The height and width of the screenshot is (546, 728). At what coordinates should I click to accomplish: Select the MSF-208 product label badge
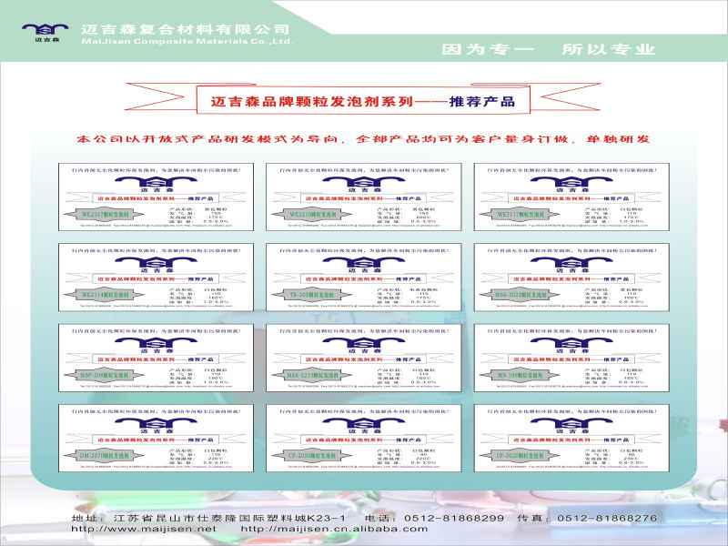click(104, 375)
